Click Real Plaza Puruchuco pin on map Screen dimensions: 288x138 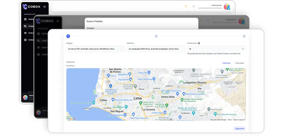coord(183,94)
